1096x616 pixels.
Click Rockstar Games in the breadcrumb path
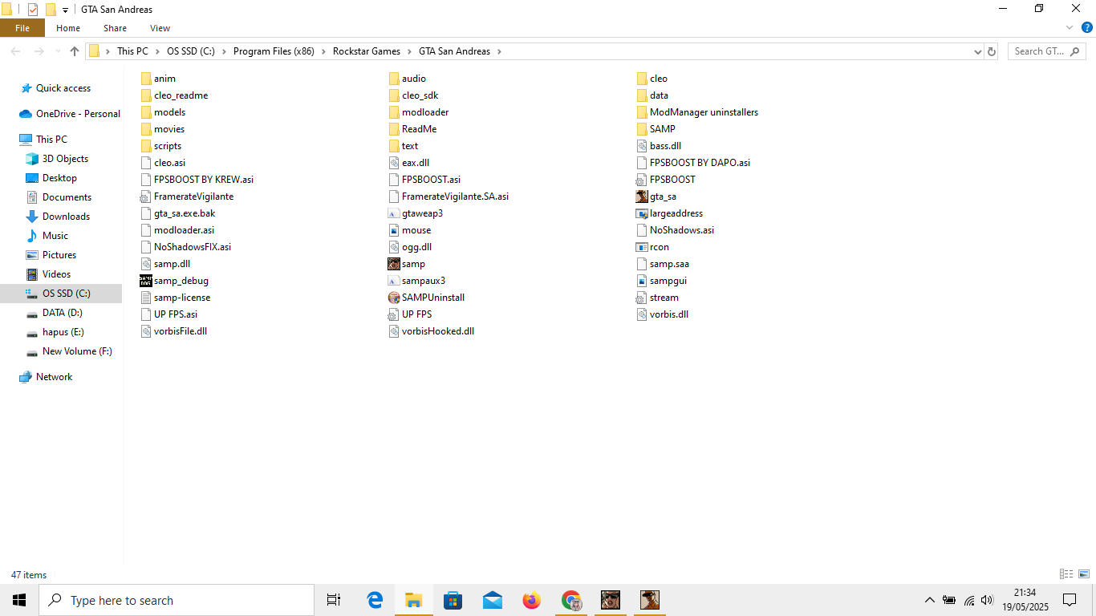click(x=367, y=51)
